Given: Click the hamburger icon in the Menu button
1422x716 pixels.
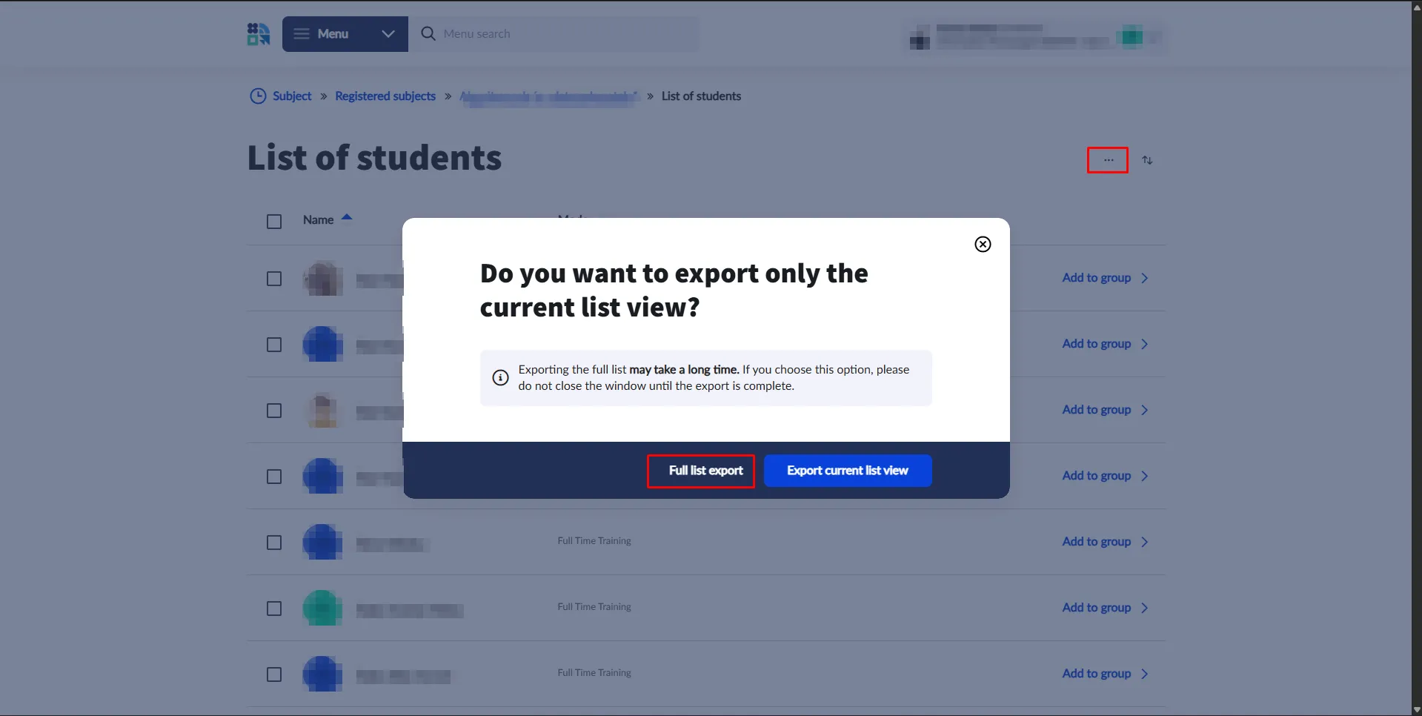Looking at the screenshot, I should pyautogui.click(x=301, y=34).
